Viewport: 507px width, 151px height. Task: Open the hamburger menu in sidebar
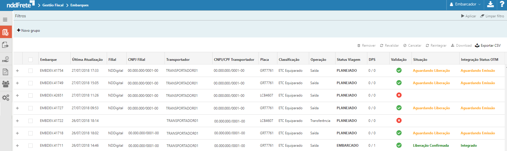click(5, 20)
